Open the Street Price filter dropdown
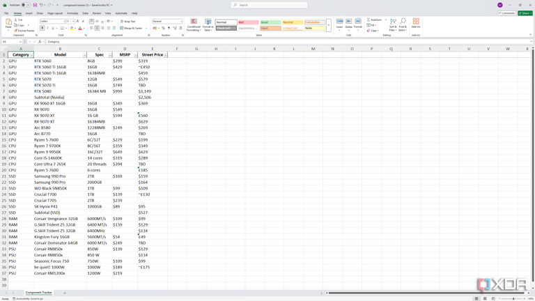 click(x=166, y=55)
